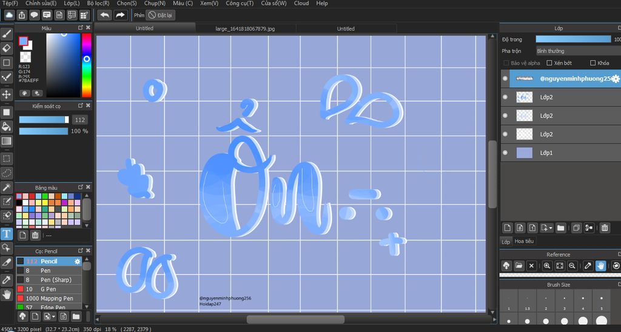The image size is (621, 332).
Task: Pick the Gradient tool
Action: tap(6, 141)
